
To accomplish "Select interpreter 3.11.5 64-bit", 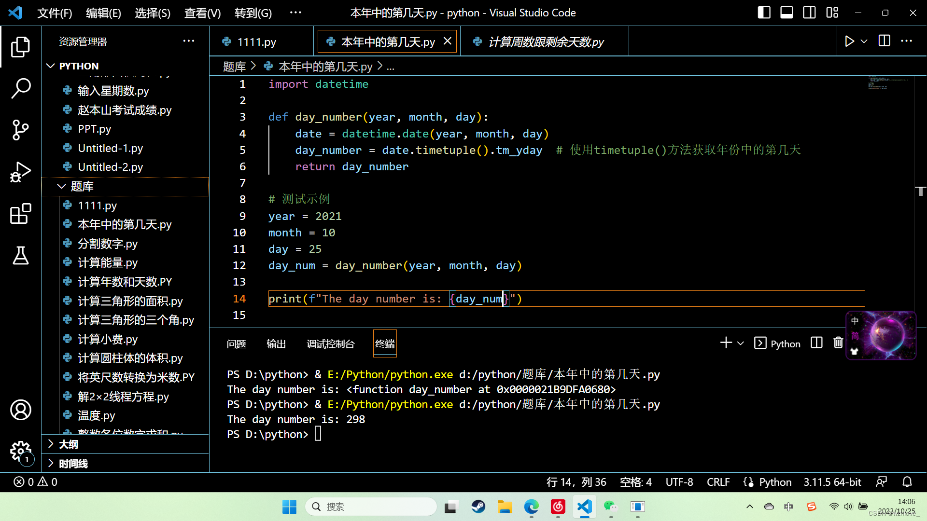I will (x=832, y=482).
